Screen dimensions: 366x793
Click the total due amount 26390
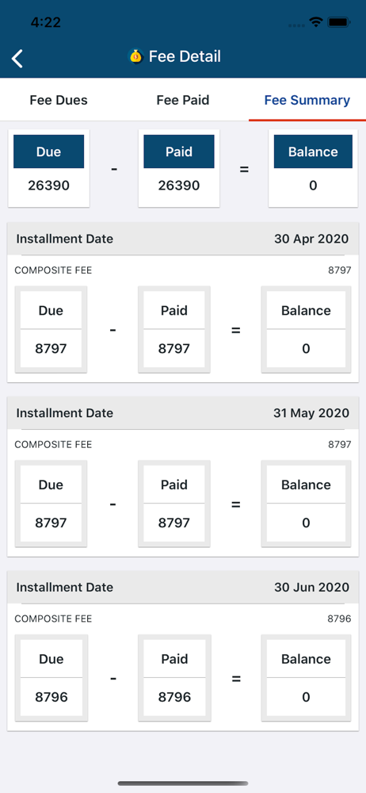[x=48, y=186]
